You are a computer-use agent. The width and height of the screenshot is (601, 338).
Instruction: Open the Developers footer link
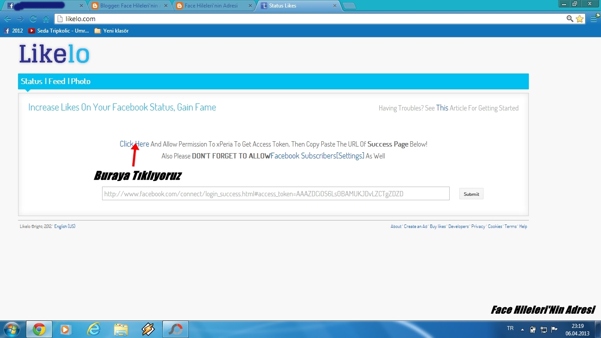pos(458,226)
